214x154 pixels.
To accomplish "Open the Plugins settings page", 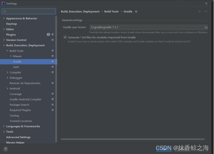I will (11, 35).
